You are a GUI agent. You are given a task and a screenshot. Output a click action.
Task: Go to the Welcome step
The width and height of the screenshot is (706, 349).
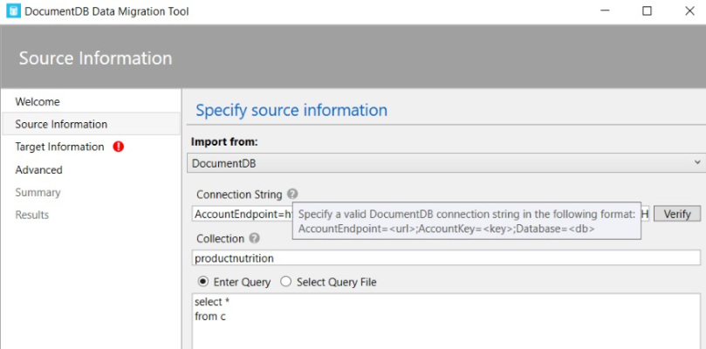point(38,102)
